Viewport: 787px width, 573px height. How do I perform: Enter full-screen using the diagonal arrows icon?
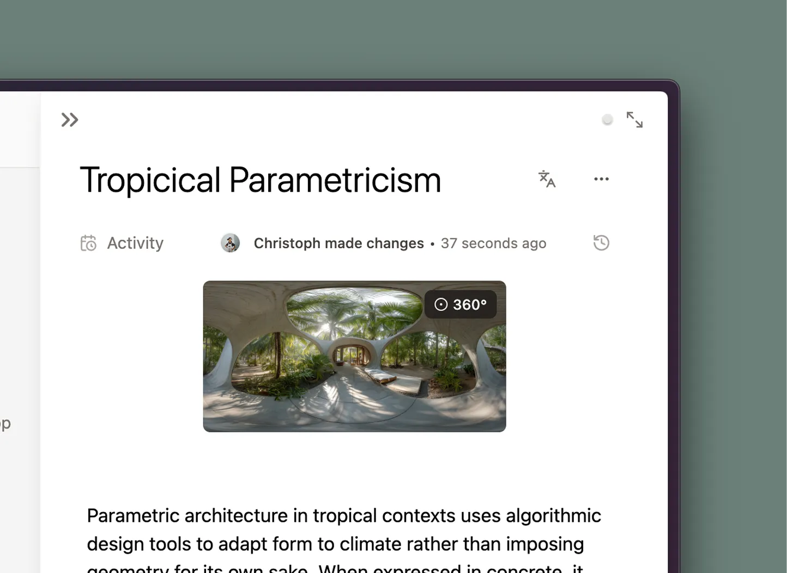pyautogui.click(x=634, y=120)
